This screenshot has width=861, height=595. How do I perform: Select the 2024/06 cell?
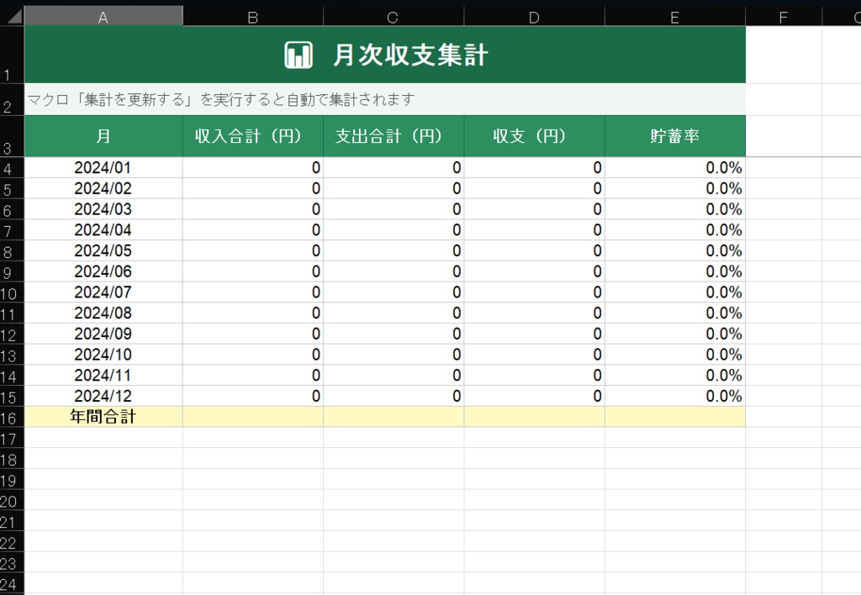click(x=103, y=271)
